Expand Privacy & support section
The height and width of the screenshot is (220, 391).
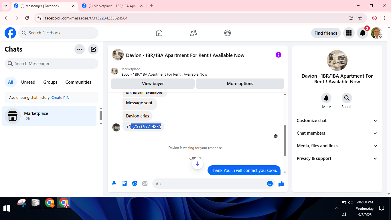[x=337, y=158]
